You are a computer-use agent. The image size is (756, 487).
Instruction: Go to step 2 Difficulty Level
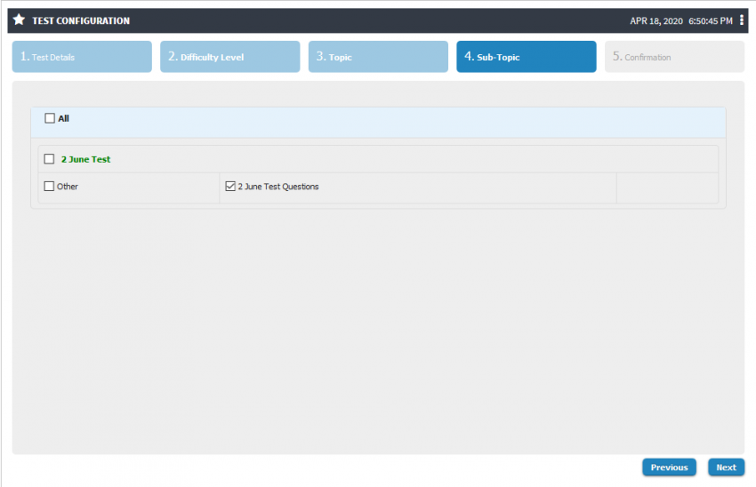(x=230, y=57)
